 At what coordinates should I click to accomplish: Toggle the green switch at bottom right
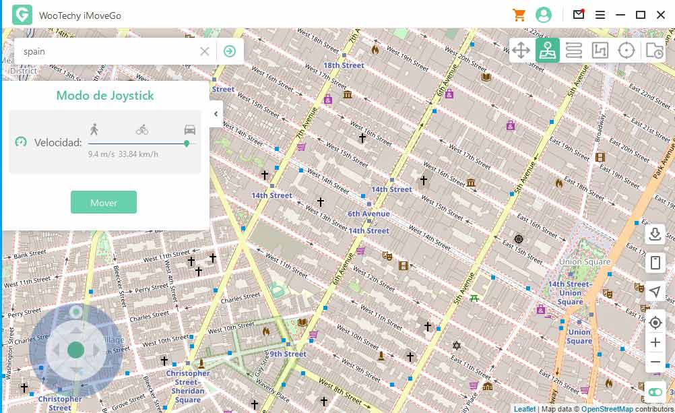coord(655,392)
